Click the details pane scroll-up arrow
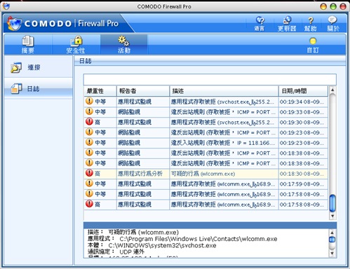This screenshot has height=269, width=350. click(332, 233)
